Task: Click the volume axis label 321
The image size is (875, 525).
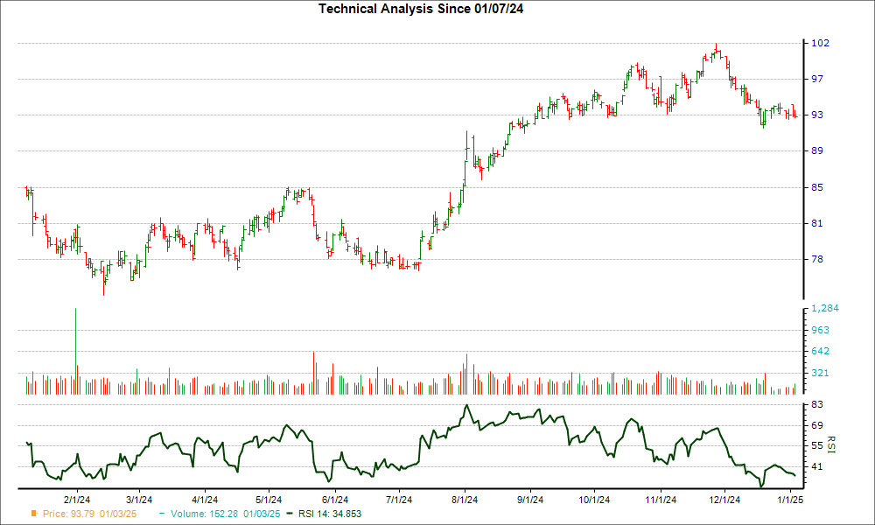Action: pyautogui.click(x=821, y=374)
